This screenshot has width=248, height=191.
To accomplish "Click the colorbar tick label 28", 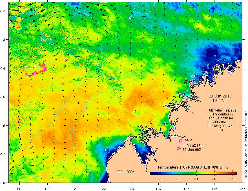I will coord(214,179).
